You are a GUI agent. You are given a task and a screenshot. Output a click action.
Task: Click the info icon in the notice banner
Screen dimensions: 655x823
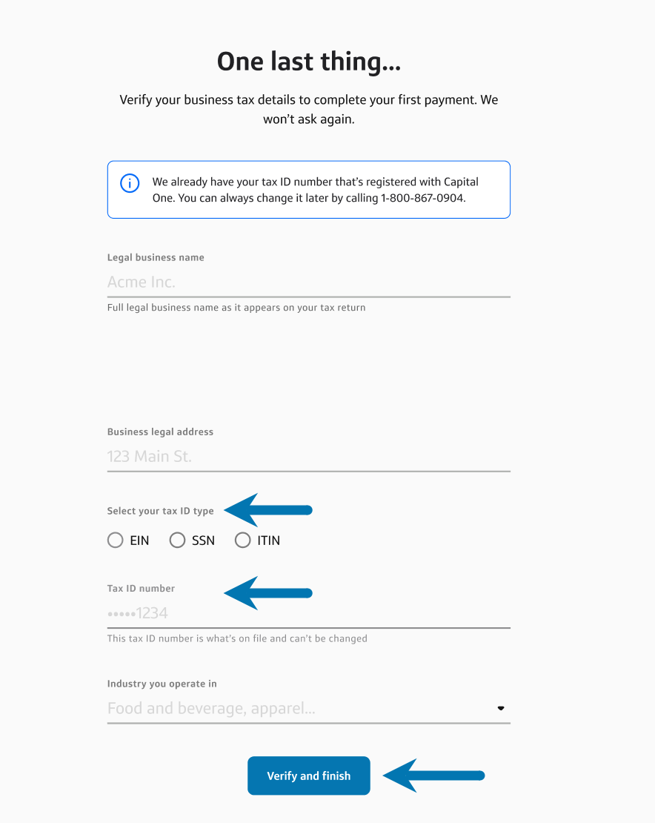(x=130, y=183)
